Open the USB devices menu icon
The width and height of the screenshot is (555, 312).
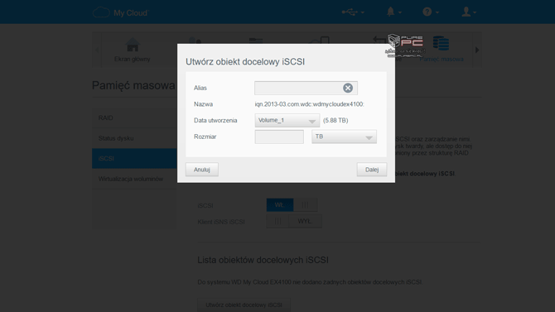[353, 12]
